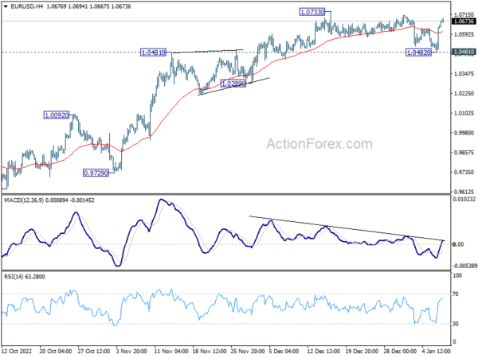The image size is (478, 358).
Task: Select the 0.97290 low price label
Action: (x=96, y=173)
